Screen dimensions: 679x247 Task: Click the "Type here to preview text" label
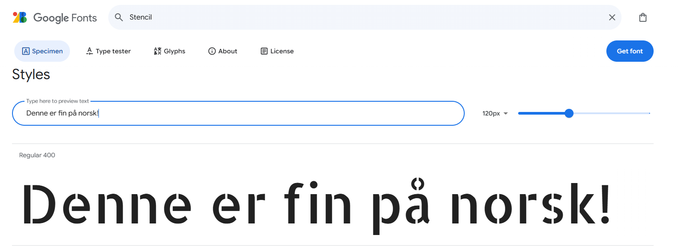(x=57, y=101)
